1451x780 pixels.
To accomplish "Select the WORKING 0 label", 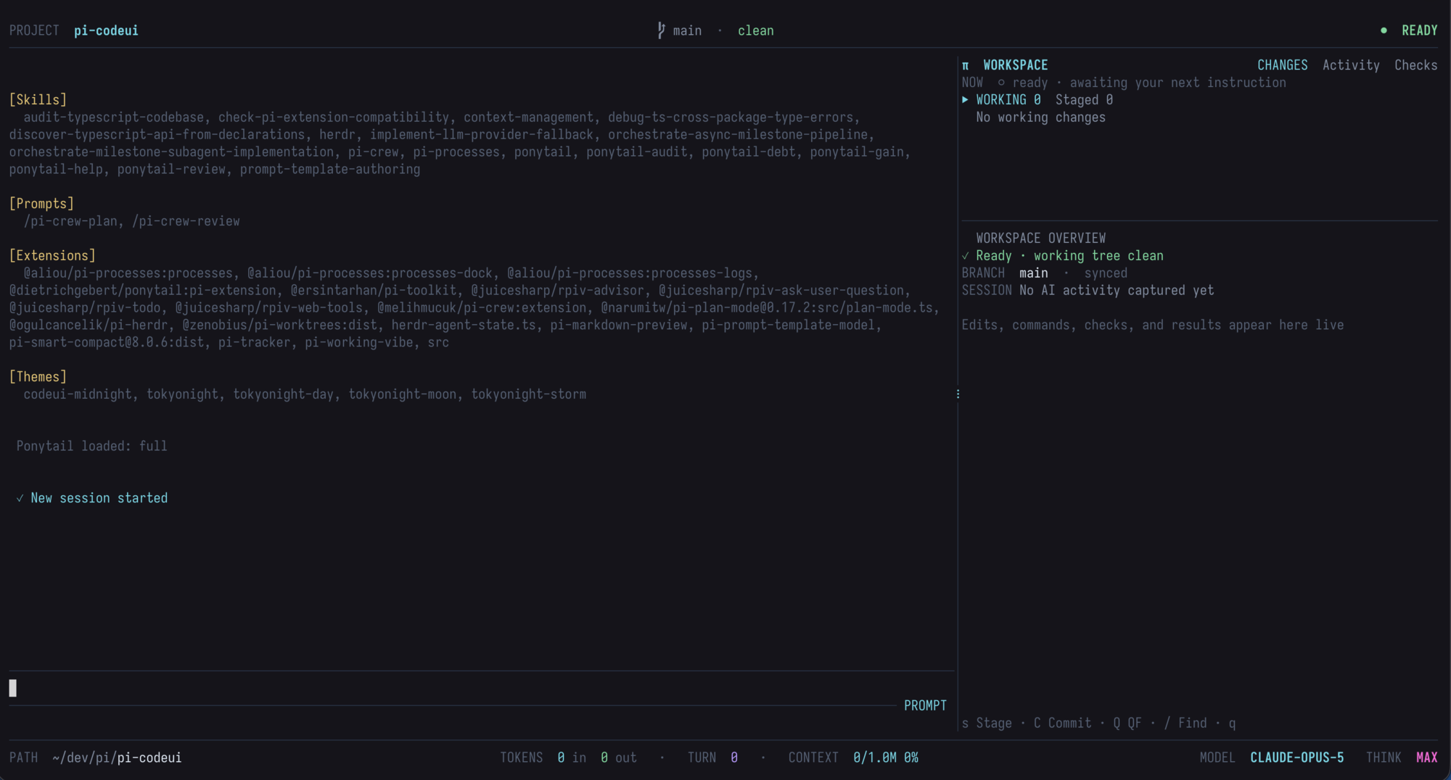I will click(1008, 100).
